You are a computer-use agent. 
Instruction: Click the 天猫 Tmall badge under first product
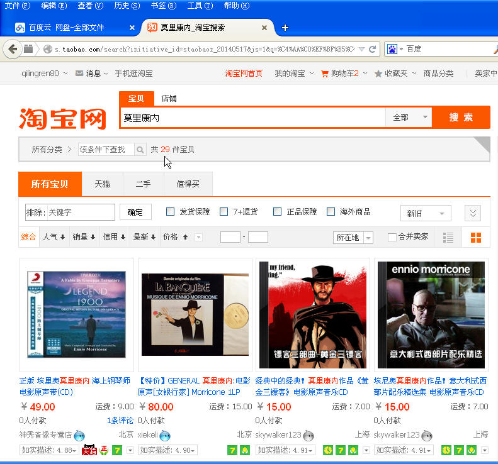click(89, 450)
